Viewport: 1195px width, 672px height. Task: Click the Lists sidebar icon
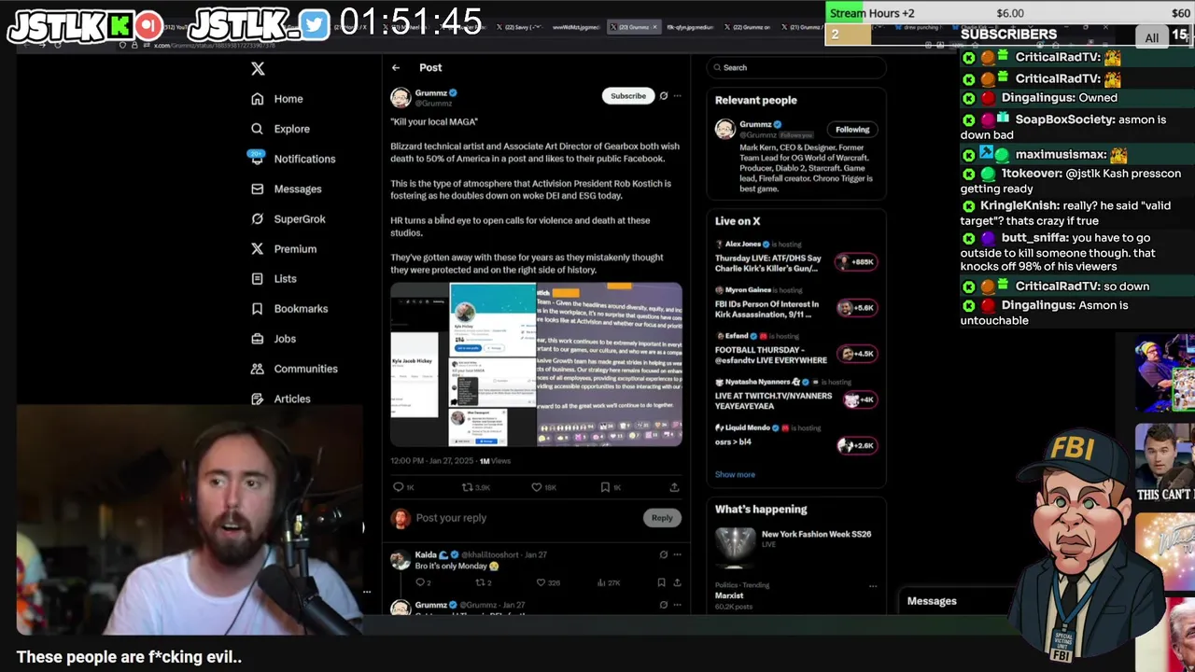257,279
